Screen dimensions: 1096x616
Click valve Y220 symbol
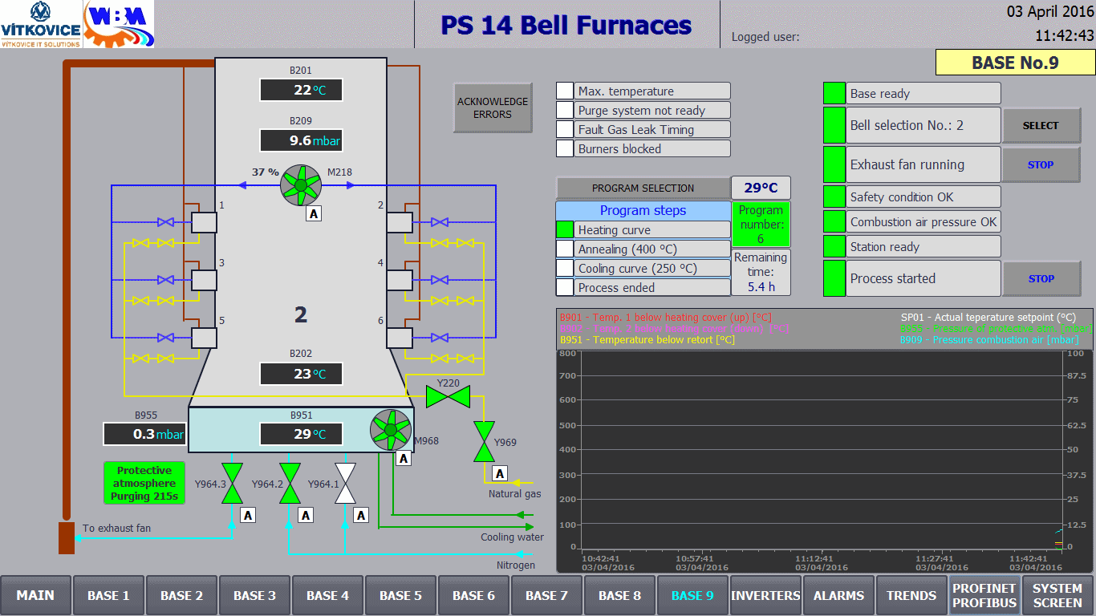click(448, 396)
